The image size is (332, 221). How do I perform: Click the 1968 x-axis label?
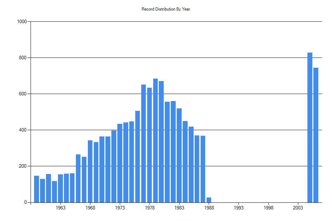[90, 208]
